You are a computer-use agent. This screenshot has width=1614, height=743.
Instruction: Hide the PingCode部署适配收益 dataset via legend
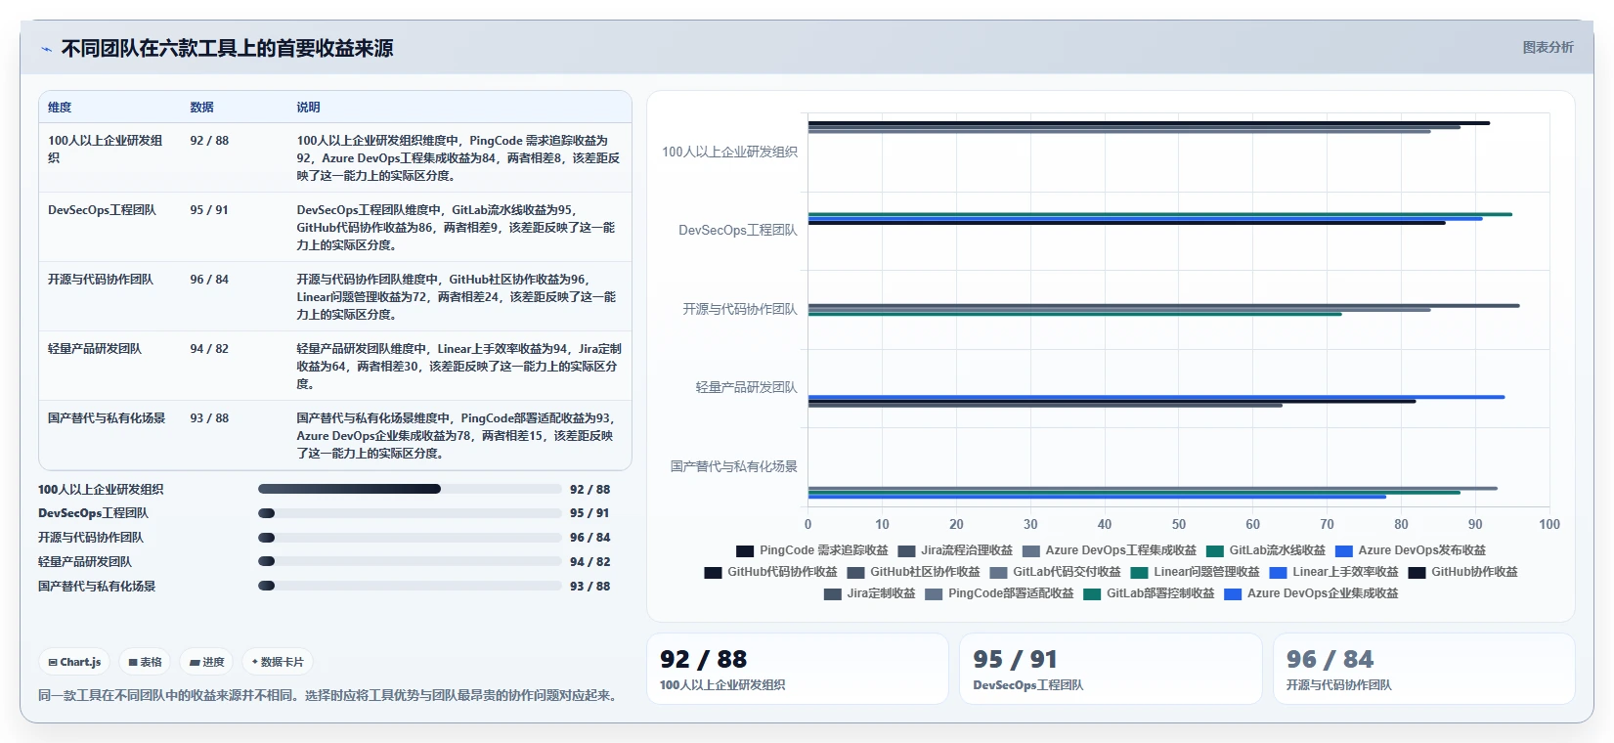(x=999, y=593)
